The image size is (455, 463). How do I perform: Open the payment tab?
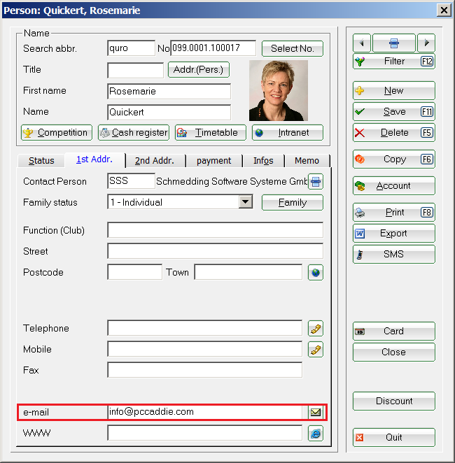tap(214, 161)
